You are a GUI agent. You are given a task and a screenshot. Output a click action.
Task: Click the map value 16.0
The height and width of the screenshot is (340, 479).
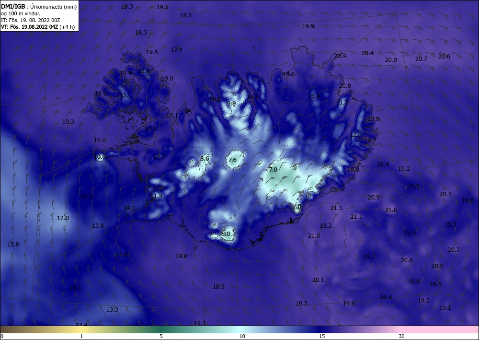[468, 200]
